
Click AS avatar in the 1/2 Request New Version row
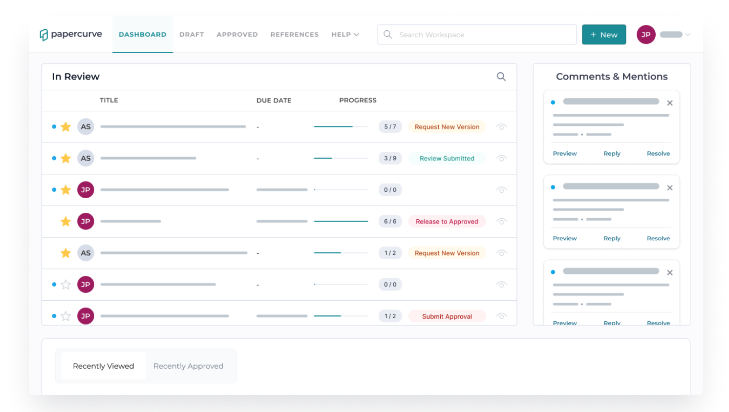[86, 253]
